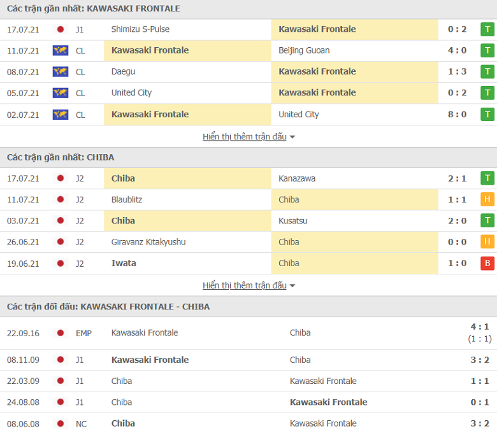497x433 pixels.
Task: Click Japan flag in Giravanz Kitakyushu row
Action: coord(61,242)
